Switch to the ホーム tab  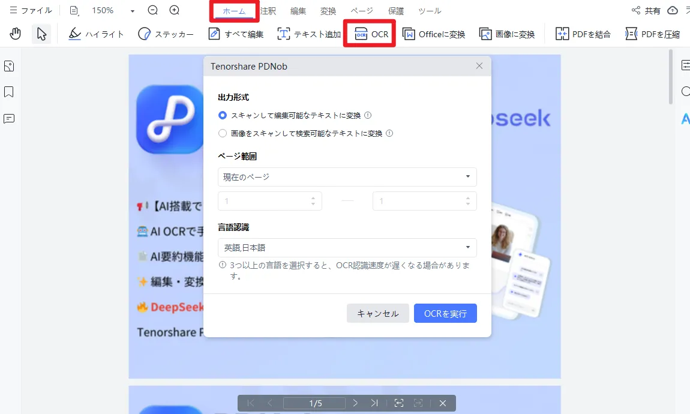click(234, 11)
